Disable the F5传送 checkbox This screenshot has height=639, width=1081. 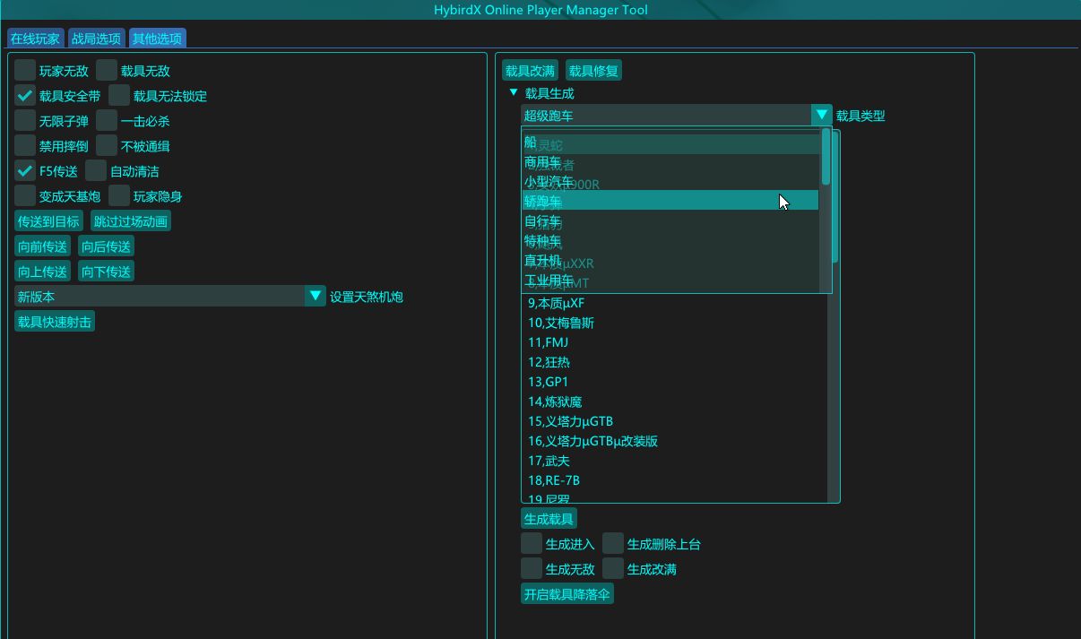[26, 171]
